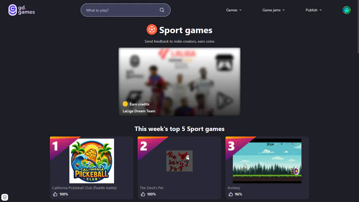Click the search magnifier icon
Screen dimensions: 359x202
tap(162, 10)
